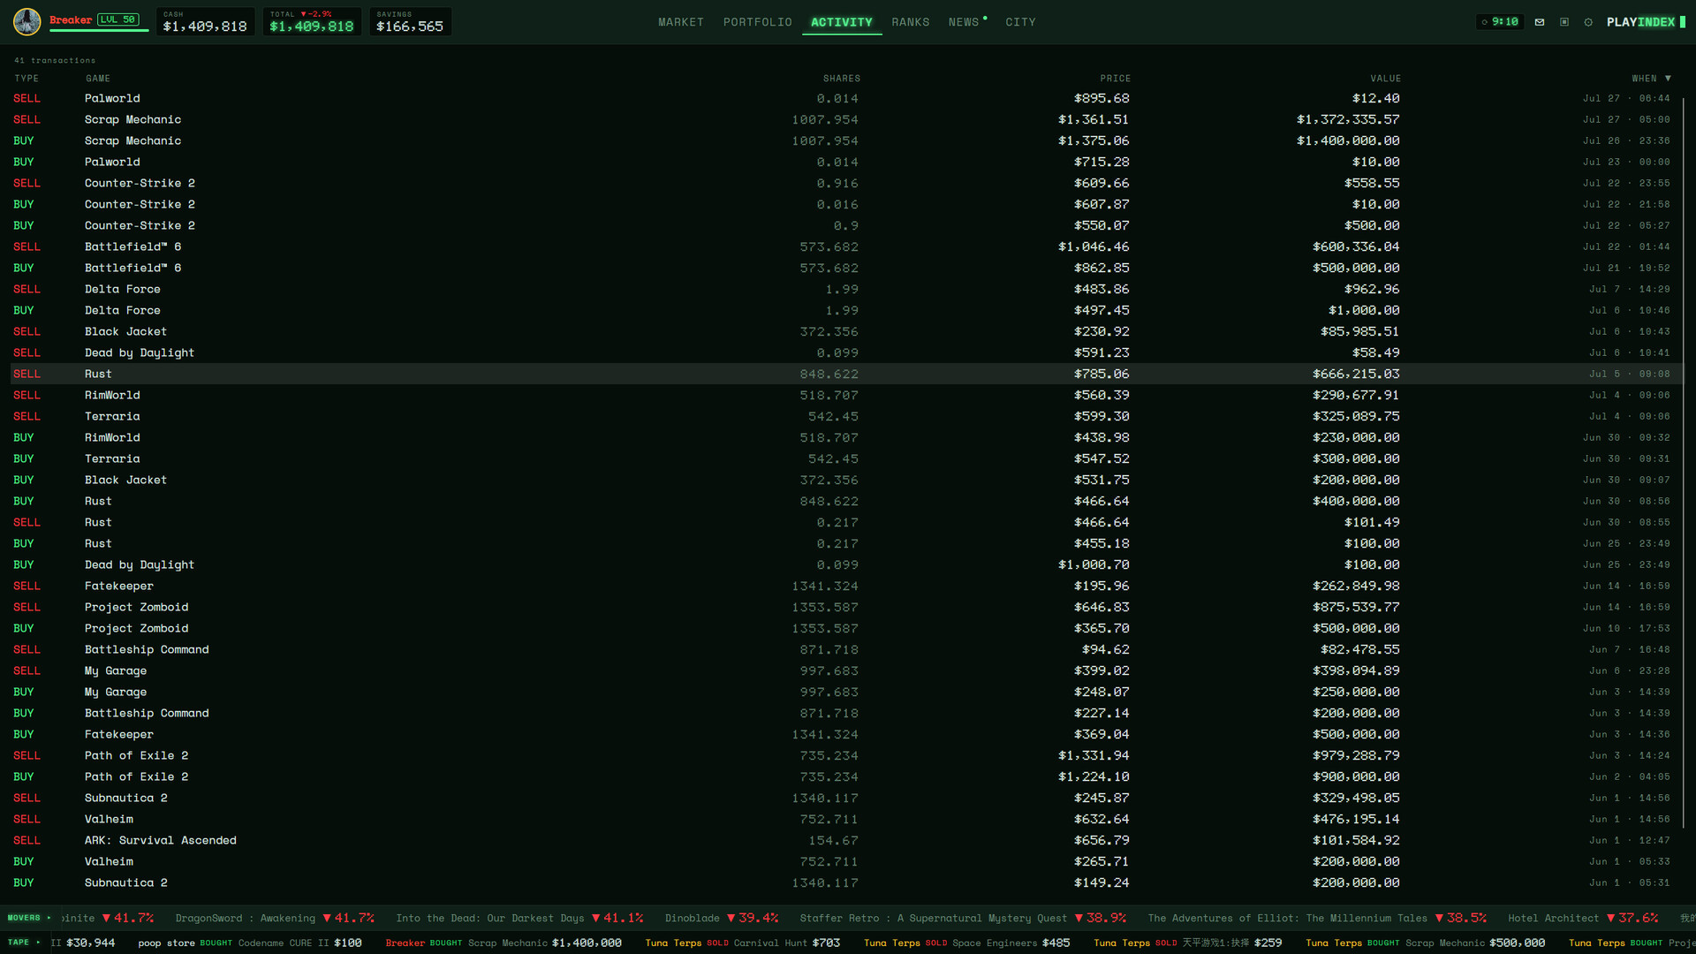Click the PLAYINDEX logo
This screenshot has width=1696, height=954.
[x=1646, y=22]
